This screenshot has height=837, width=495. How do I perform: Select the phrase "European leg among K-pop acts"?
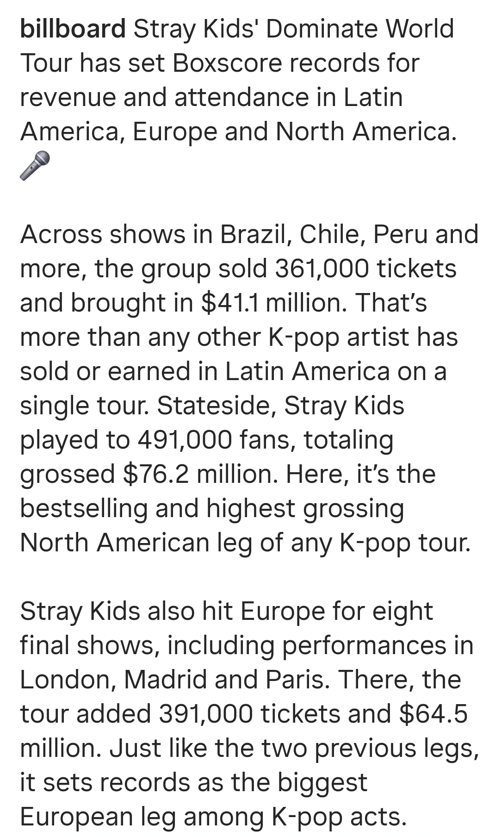pyautogui.click(x=213, y=817)
